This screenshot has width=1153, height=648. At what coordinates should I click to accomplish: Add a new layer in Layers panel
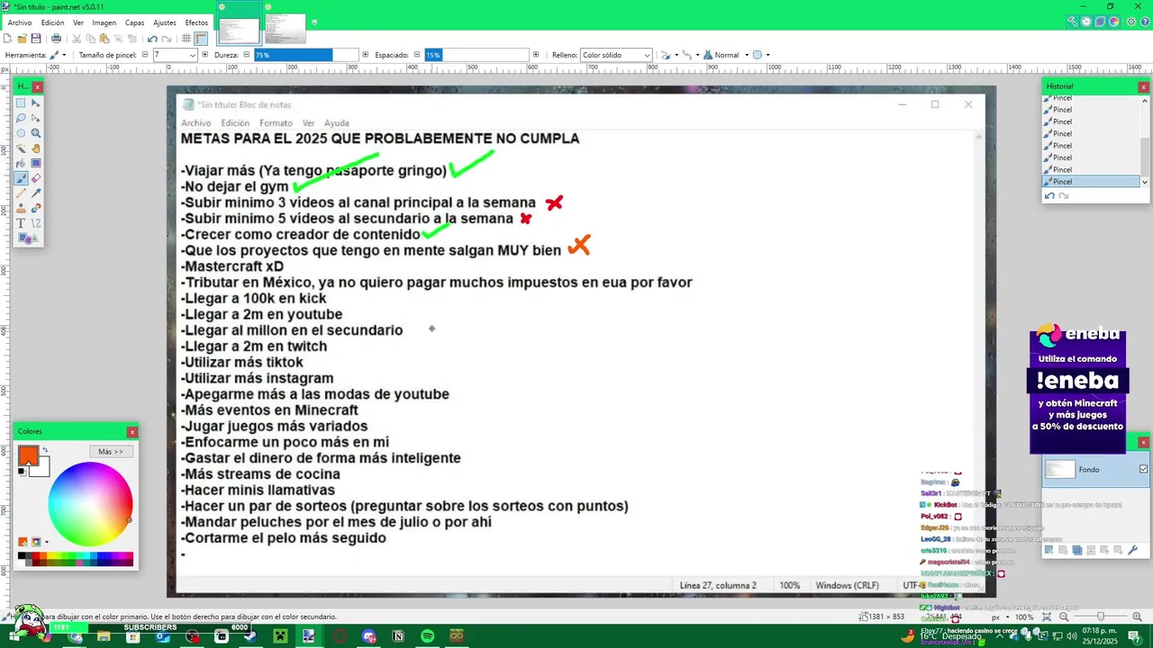pos(1049,550)
